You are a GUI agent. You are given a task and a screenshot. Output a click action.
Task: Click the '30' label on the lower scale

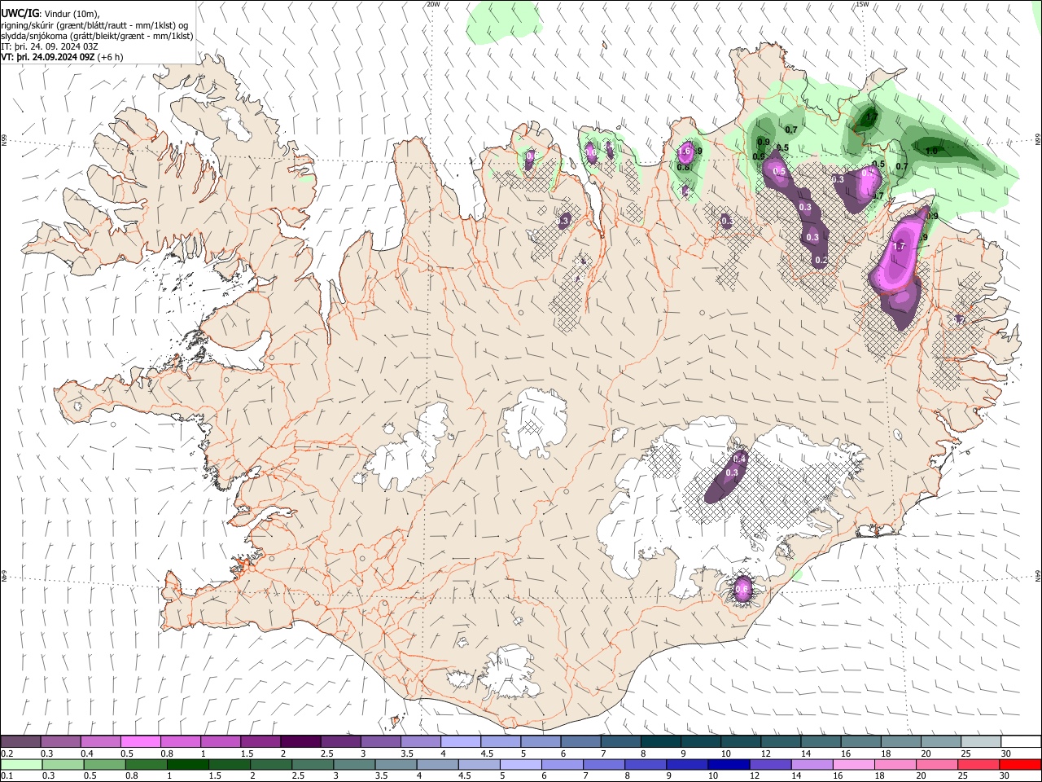1005,776
